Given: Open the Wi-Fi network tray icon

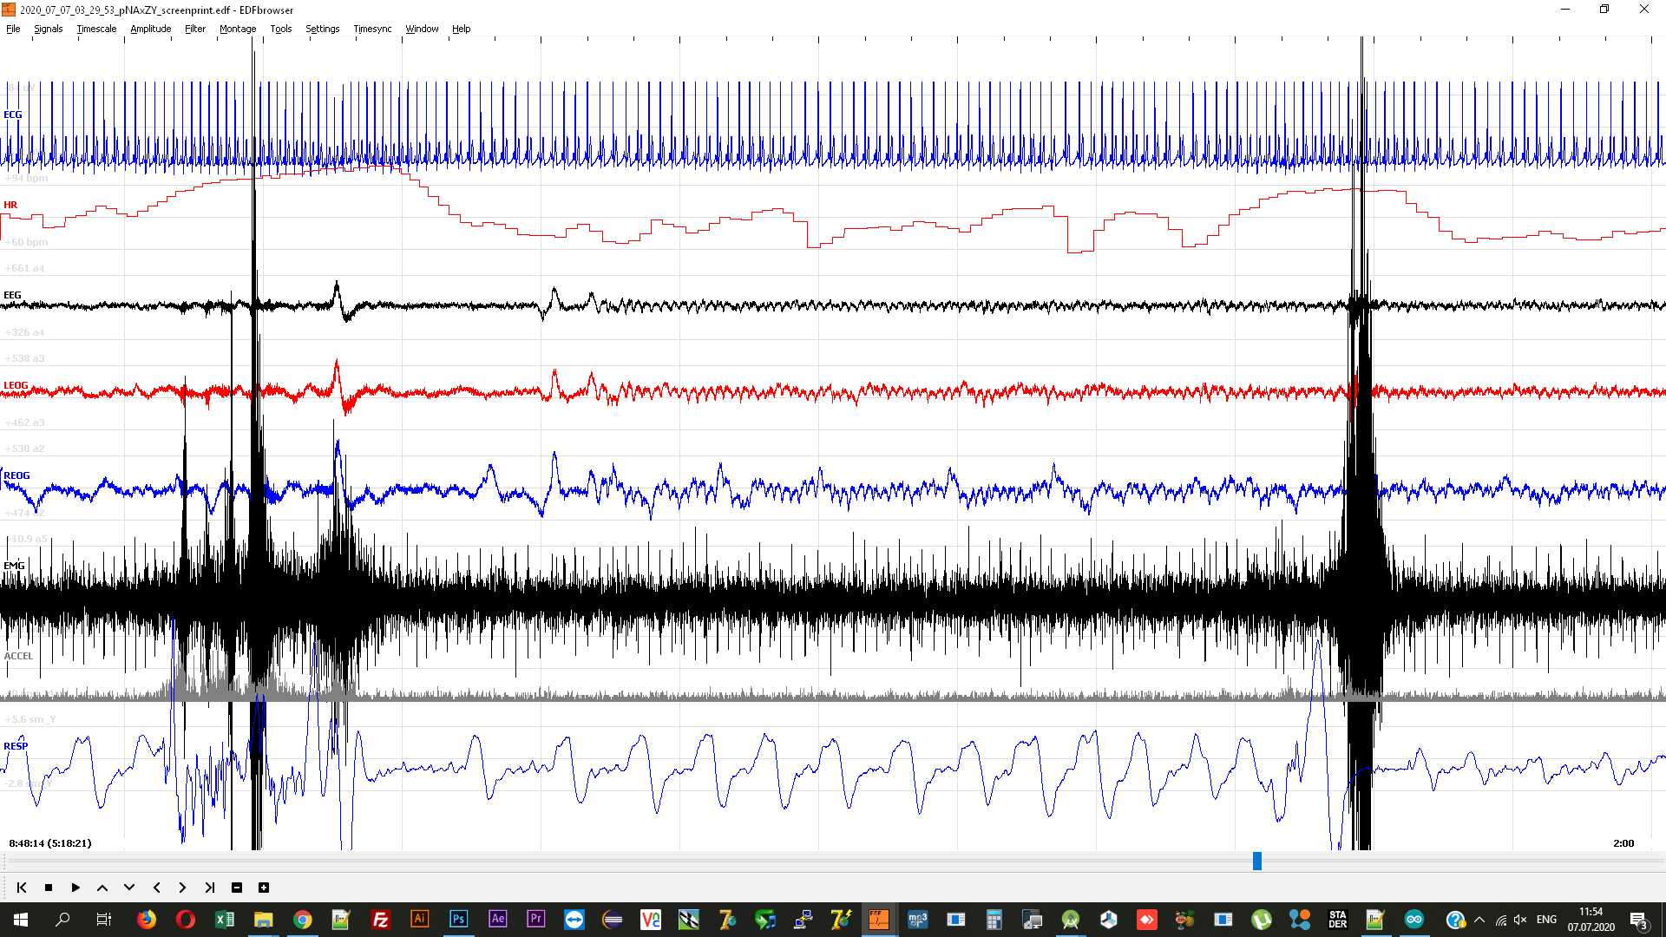Looking at the screenshot, I should (1501, 920).
